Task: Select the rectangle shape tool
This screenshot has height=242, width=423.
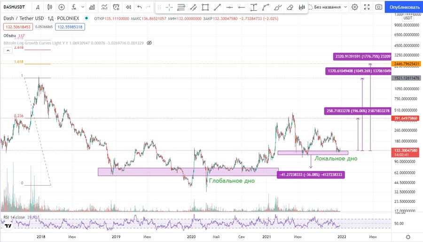Action: coord(205,7)
